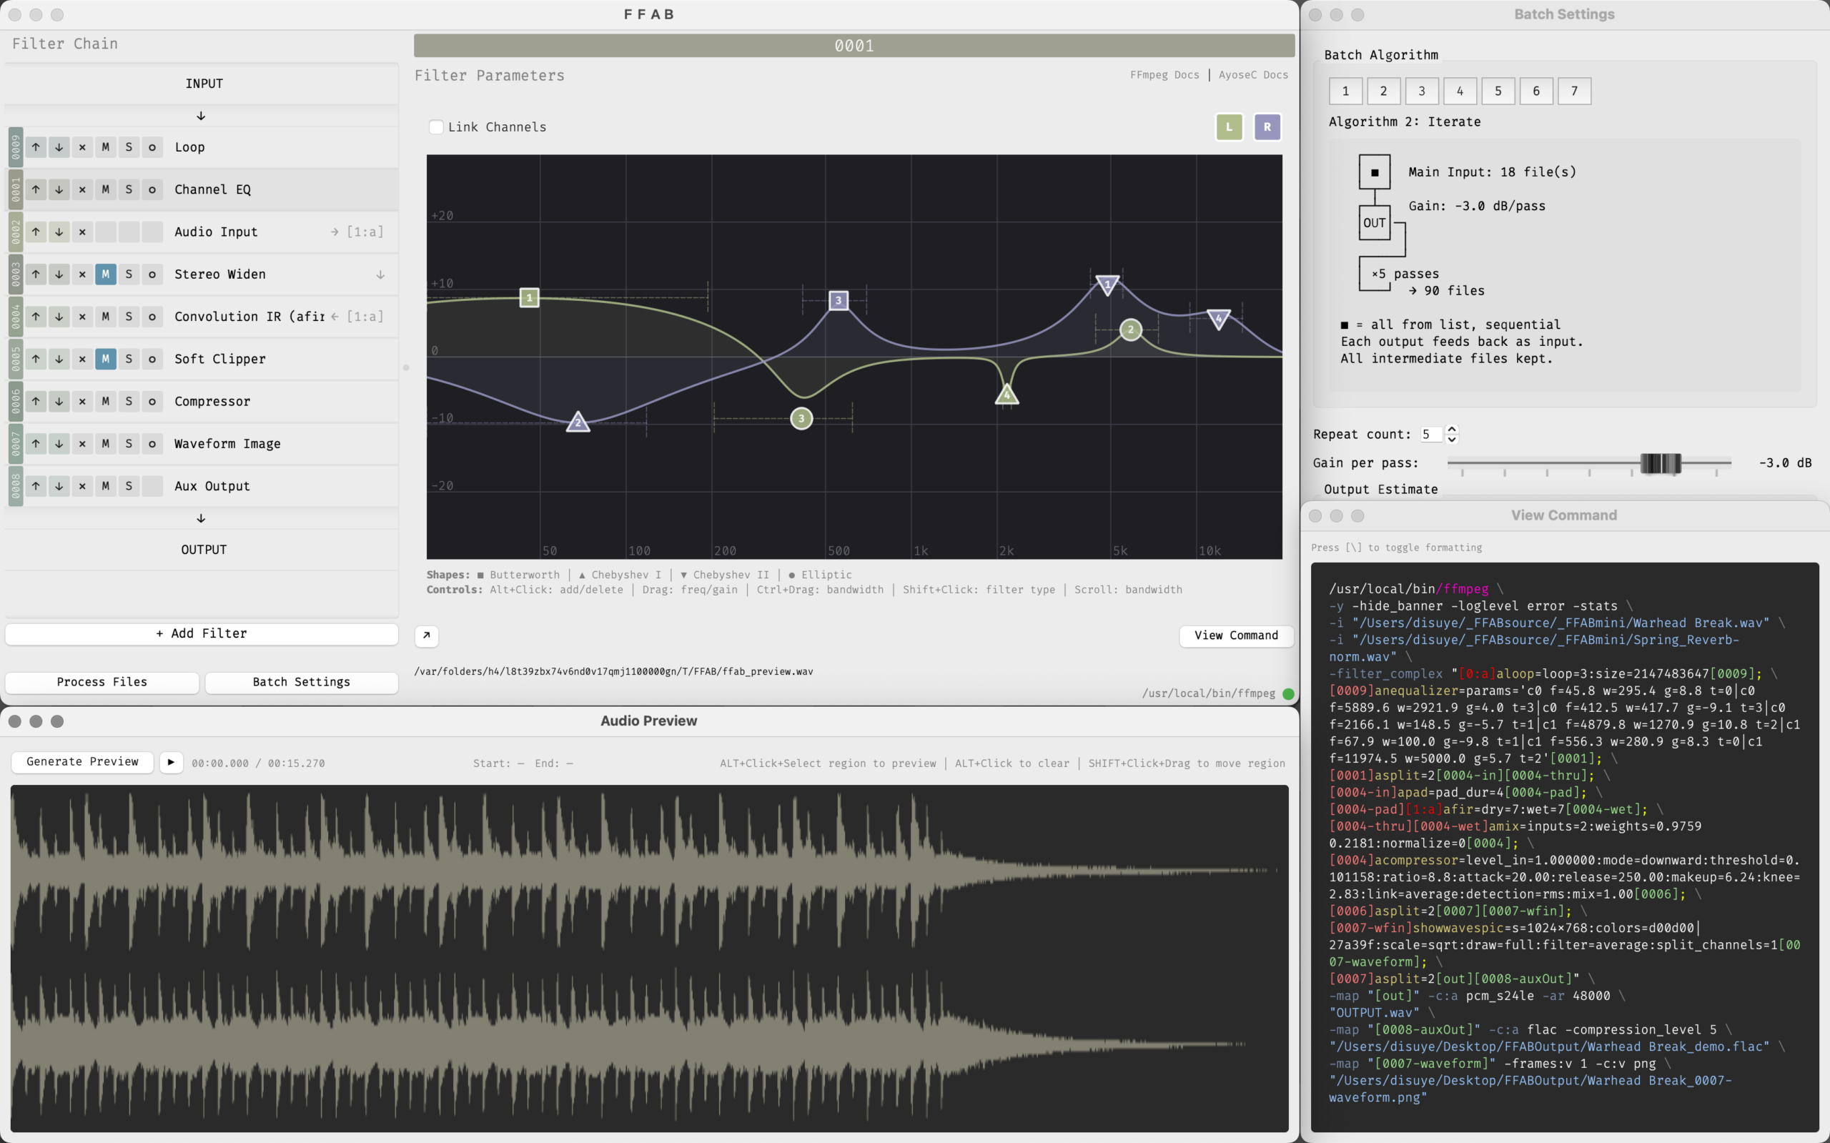Select batch algorithm 7

pos(1575,91)
